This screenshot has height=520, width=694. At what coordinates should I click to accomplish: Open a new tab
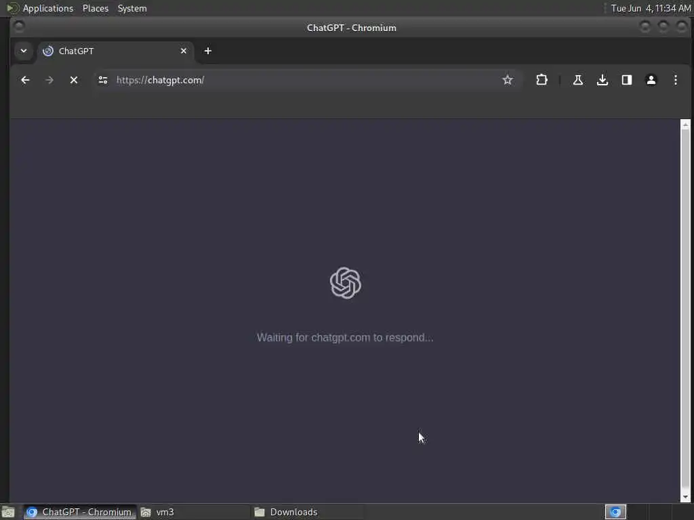(x=208, y=51)
